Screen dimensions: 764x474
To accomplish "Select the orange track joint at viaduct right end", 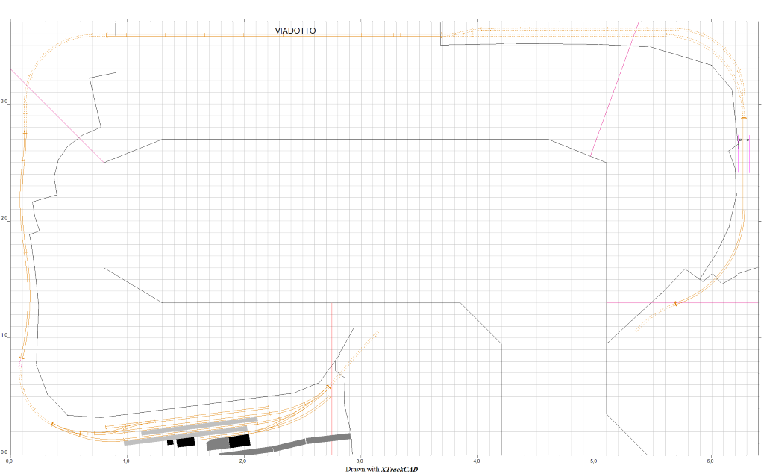I will coord(442,35).
